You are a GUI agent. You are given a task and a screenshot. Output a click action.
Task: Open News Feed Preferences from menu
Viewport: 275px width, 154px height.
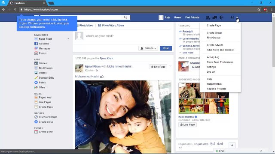point(220,62)
